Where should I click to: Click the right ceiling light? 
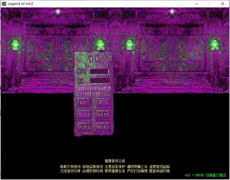tap(172, 12)
